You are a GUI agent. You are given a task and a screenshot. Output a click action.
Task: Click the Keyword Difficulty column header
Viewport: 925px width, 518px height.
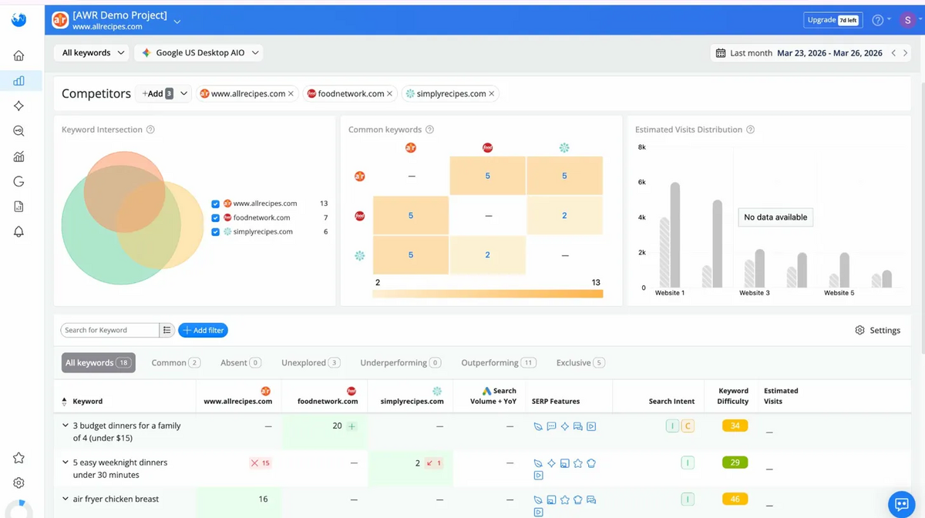[x=733, y=396]
